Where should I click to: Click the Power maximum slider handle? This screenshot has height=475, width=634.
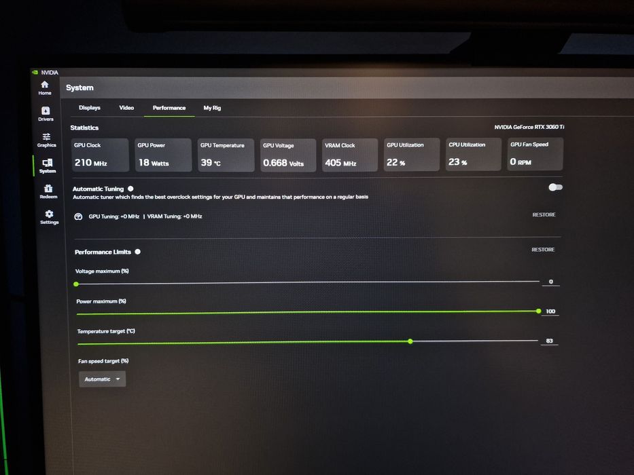538,311
